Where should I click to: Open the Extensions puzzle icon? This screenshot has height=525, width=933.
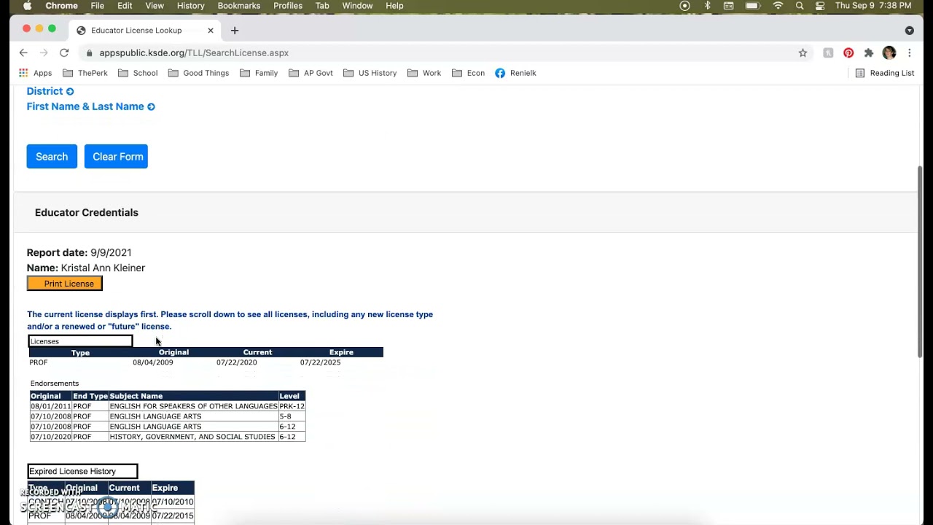(869, 52)
